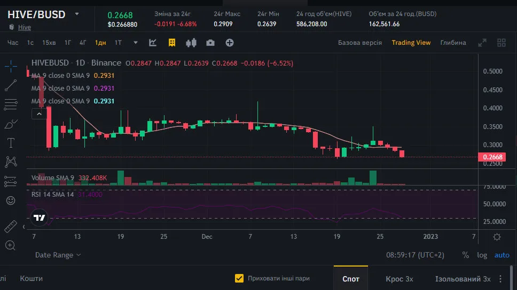This screenshot has width=517, height=290.
Task: Select the 1с interval
Action: [x=30, y=43]
